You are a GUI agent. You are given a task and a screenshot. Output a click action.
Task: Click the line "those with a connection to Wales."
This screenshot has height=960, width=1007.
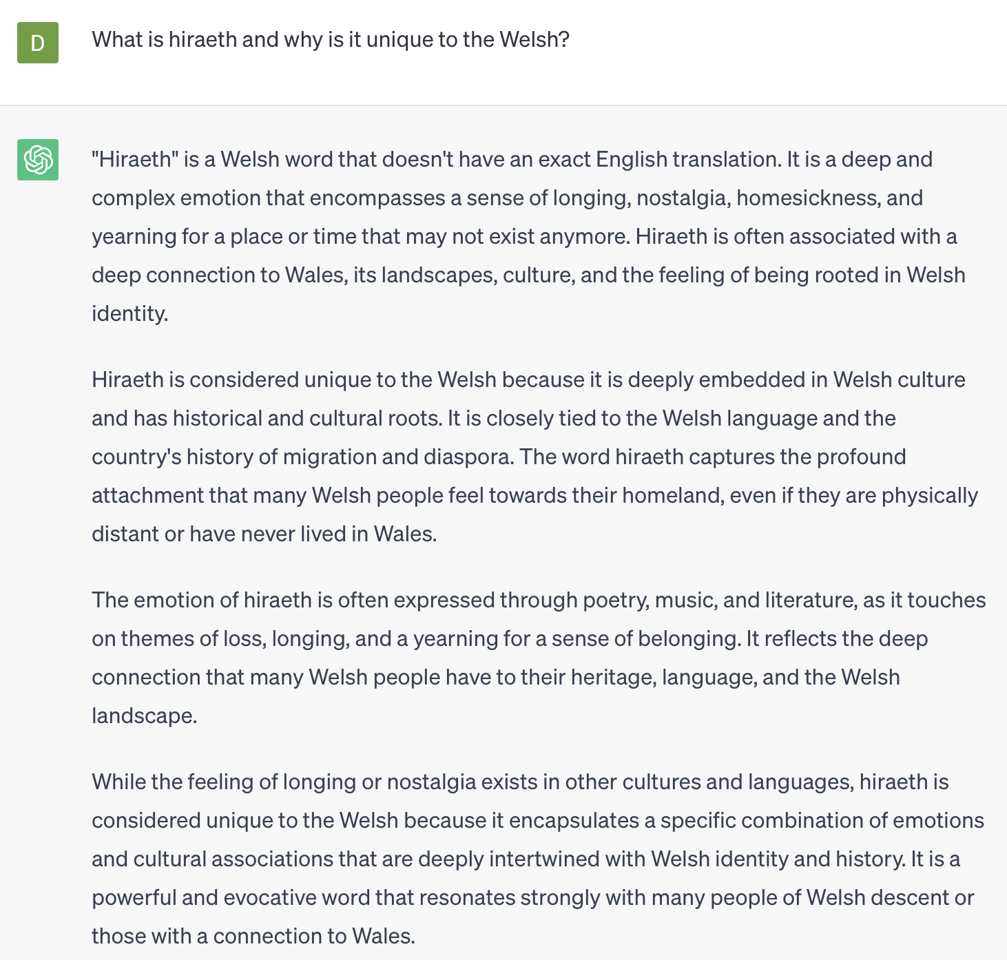[x=253, y=937]
